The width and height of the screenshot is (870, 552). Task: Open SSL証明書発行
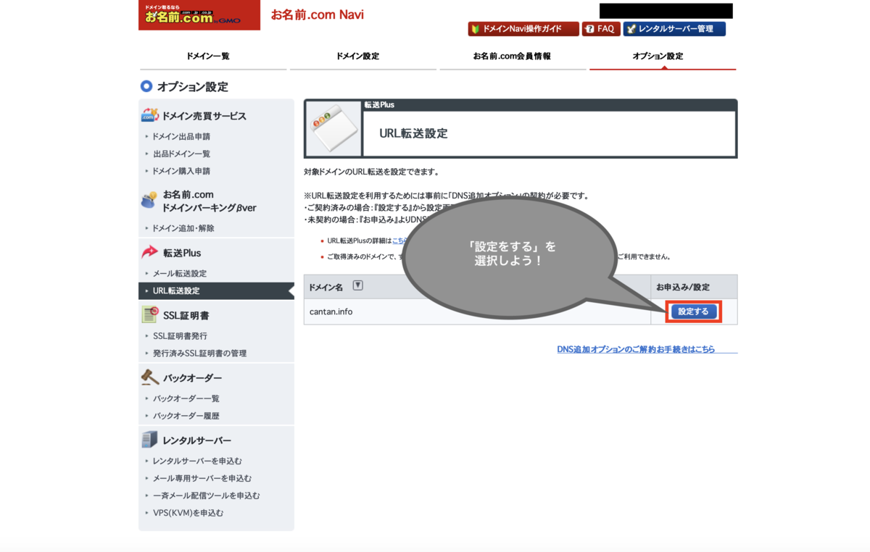180,336
